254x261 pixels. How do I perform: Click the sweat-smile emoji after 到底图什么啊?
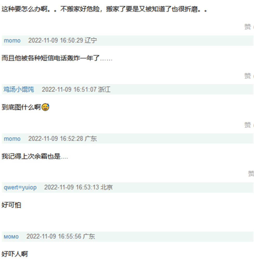click(x=45, y=107)
